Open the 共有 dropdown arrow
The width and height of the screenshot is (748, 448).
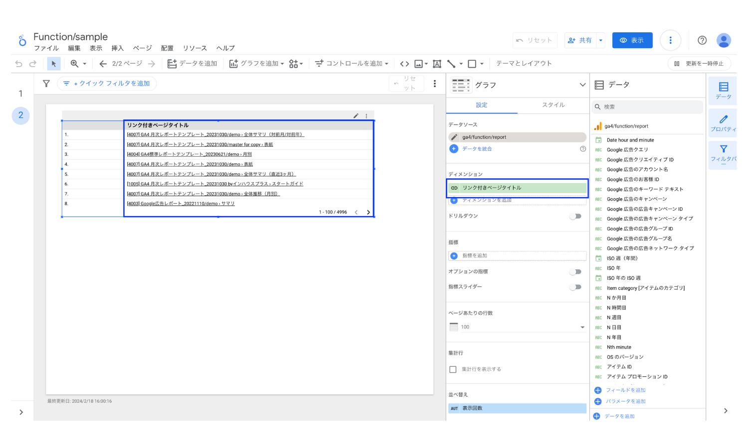tap(601, 40)
